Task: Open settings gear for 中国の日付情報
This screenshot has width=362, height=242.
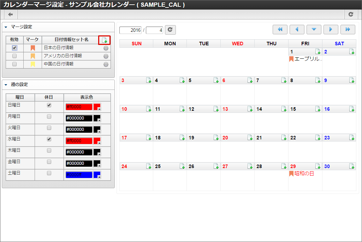Action: tap(106, 64)
